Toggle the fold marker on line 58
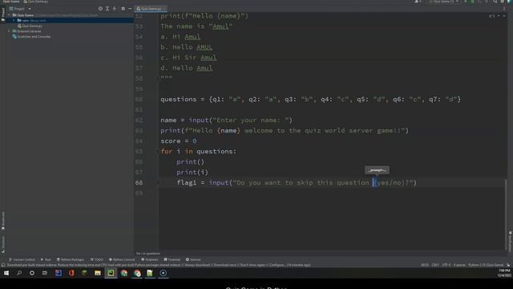Screen dimensions: 513x289 tap(158, 79)
